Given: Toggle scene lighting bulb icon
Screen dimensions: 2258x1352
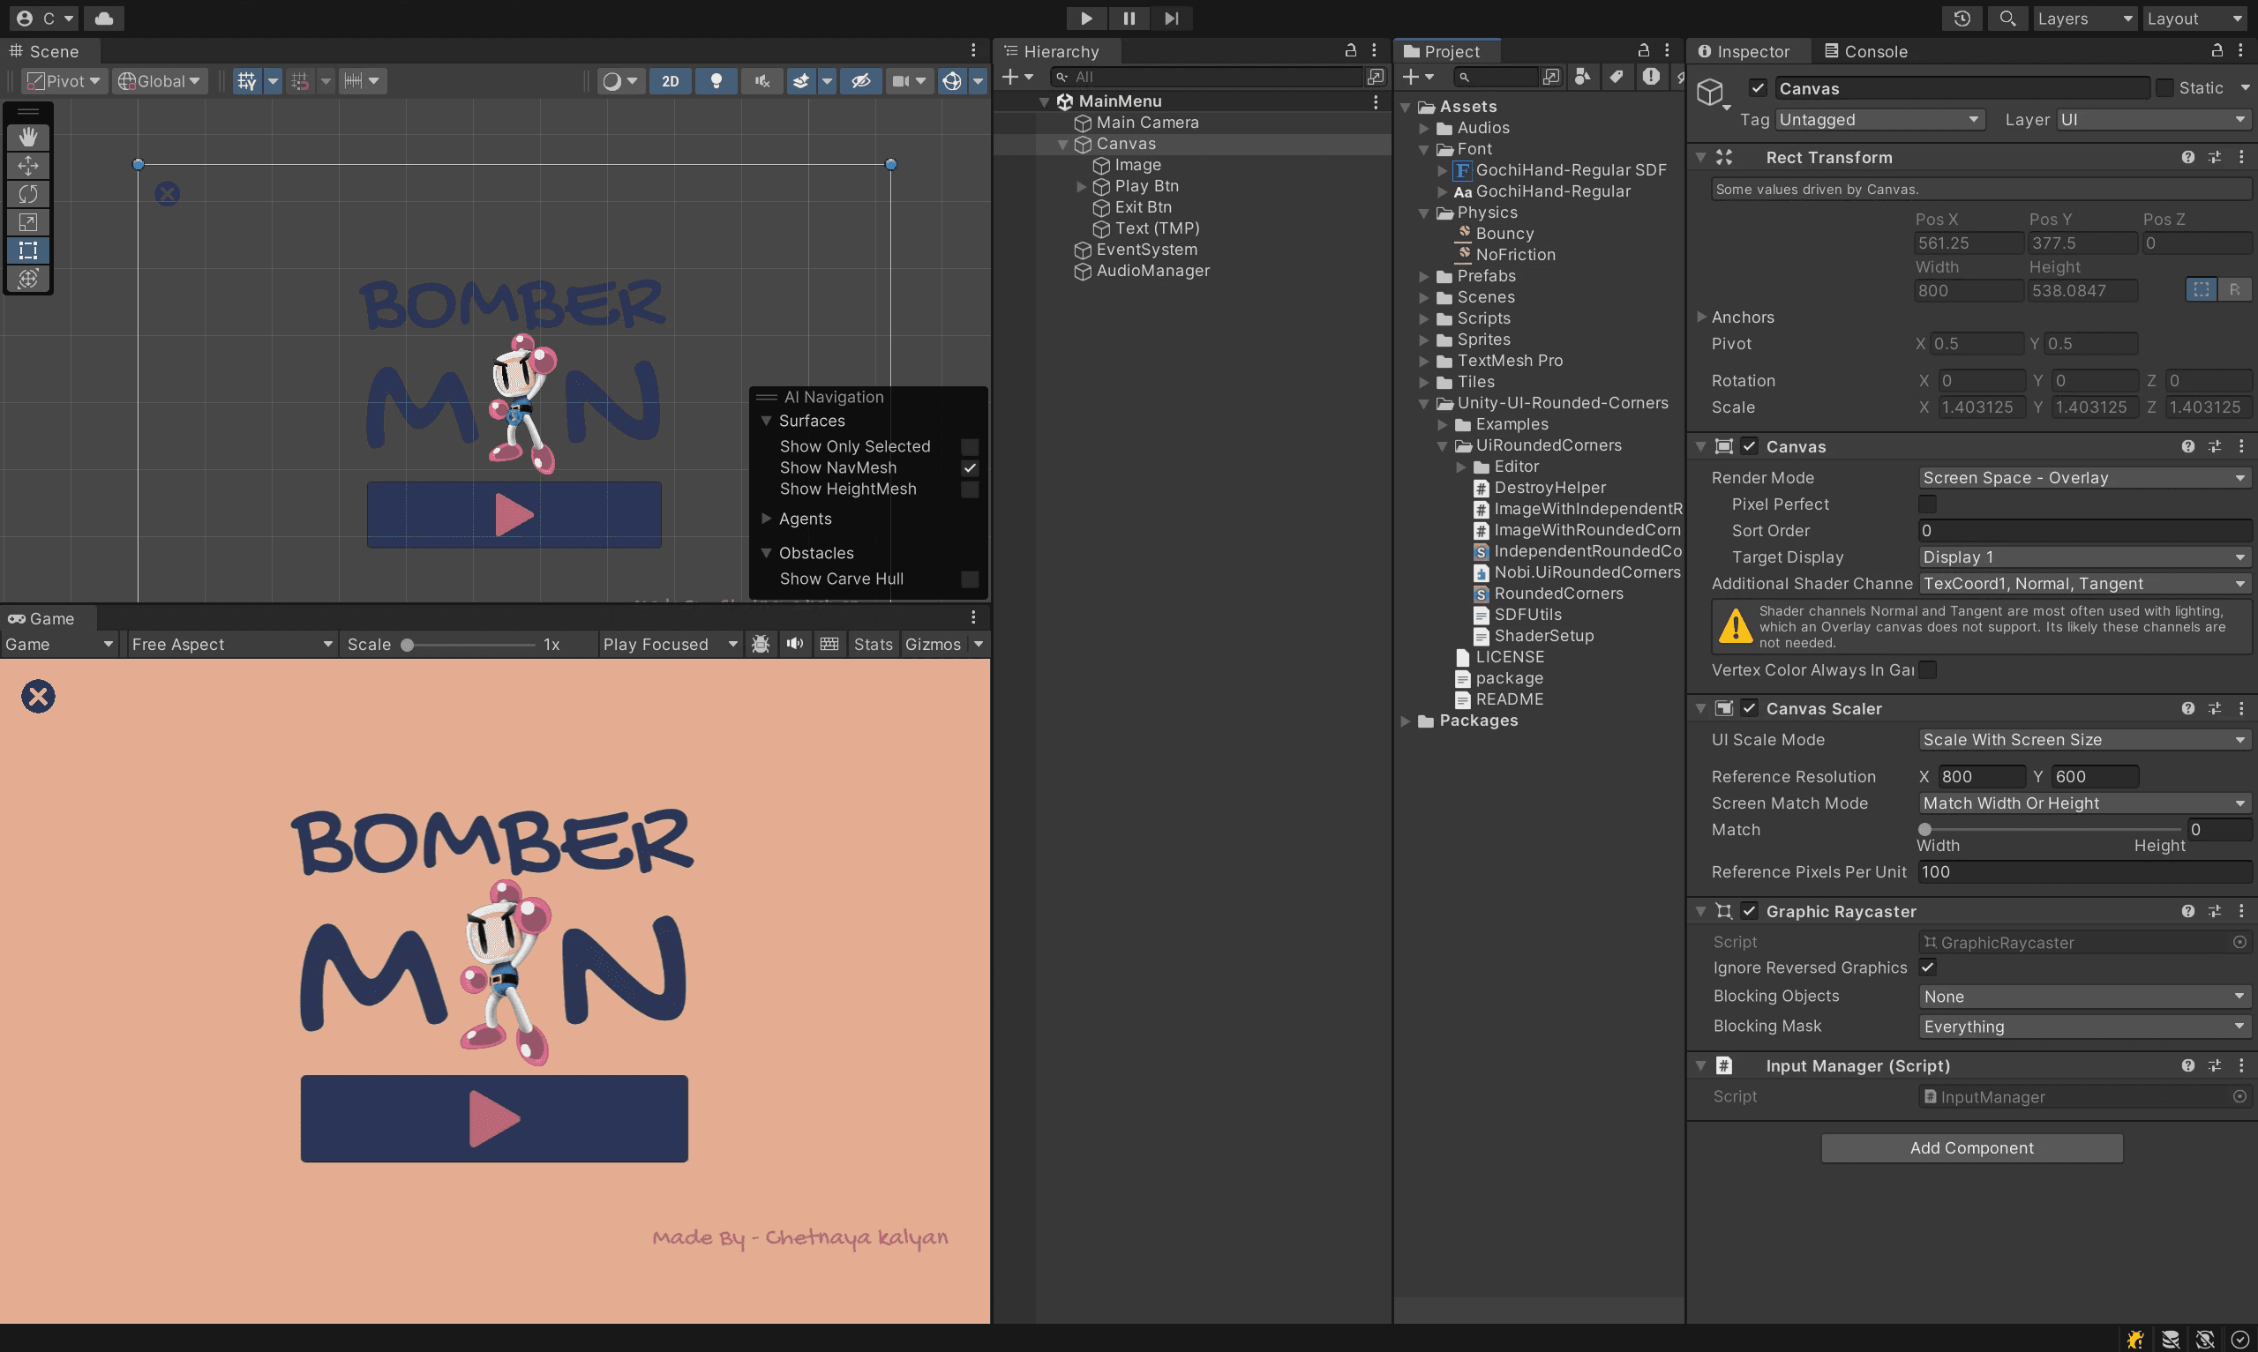Looking at the screenshot, I should pyautogui.click(x=716, y=81).
